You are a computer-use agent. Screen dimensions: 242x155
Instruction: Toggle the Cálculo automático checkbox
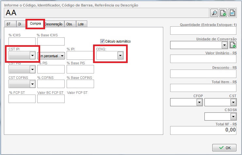[x=102, y=41]
